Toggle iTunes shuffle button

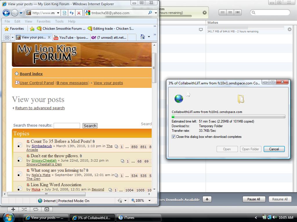[24, 209]
